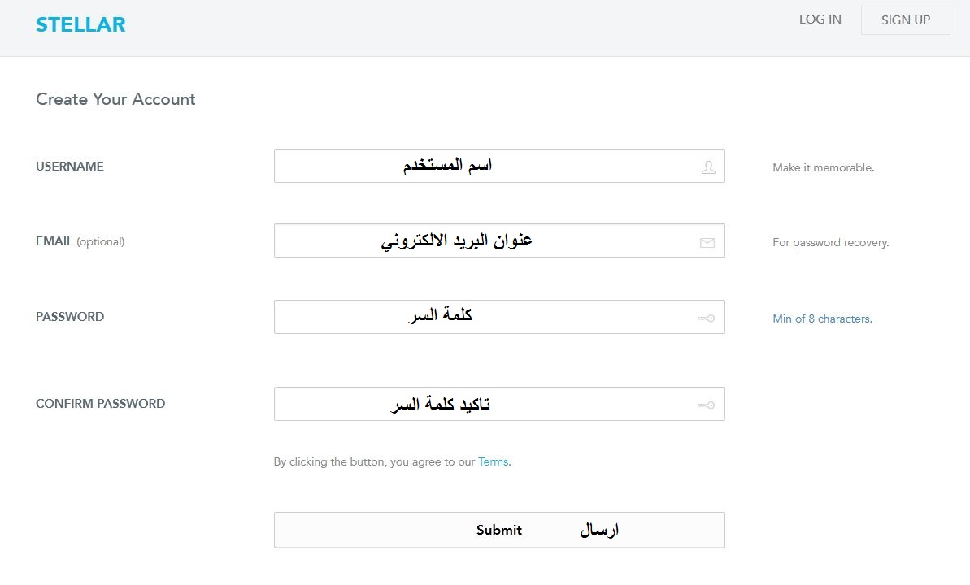This screenshot has height=585, width=970.
Task: Click the USERNAME label
Action: click(70, 167)
